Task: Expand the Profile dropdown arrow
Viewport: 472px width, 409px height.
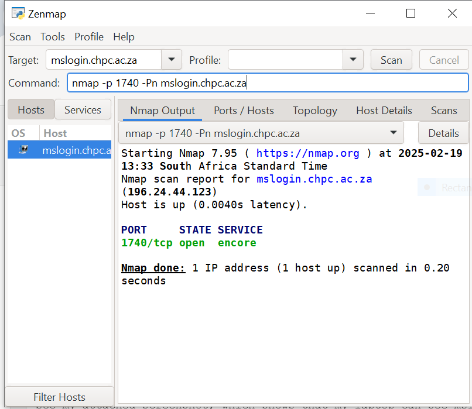Action: pyautogui.click(x=353, y=60)
